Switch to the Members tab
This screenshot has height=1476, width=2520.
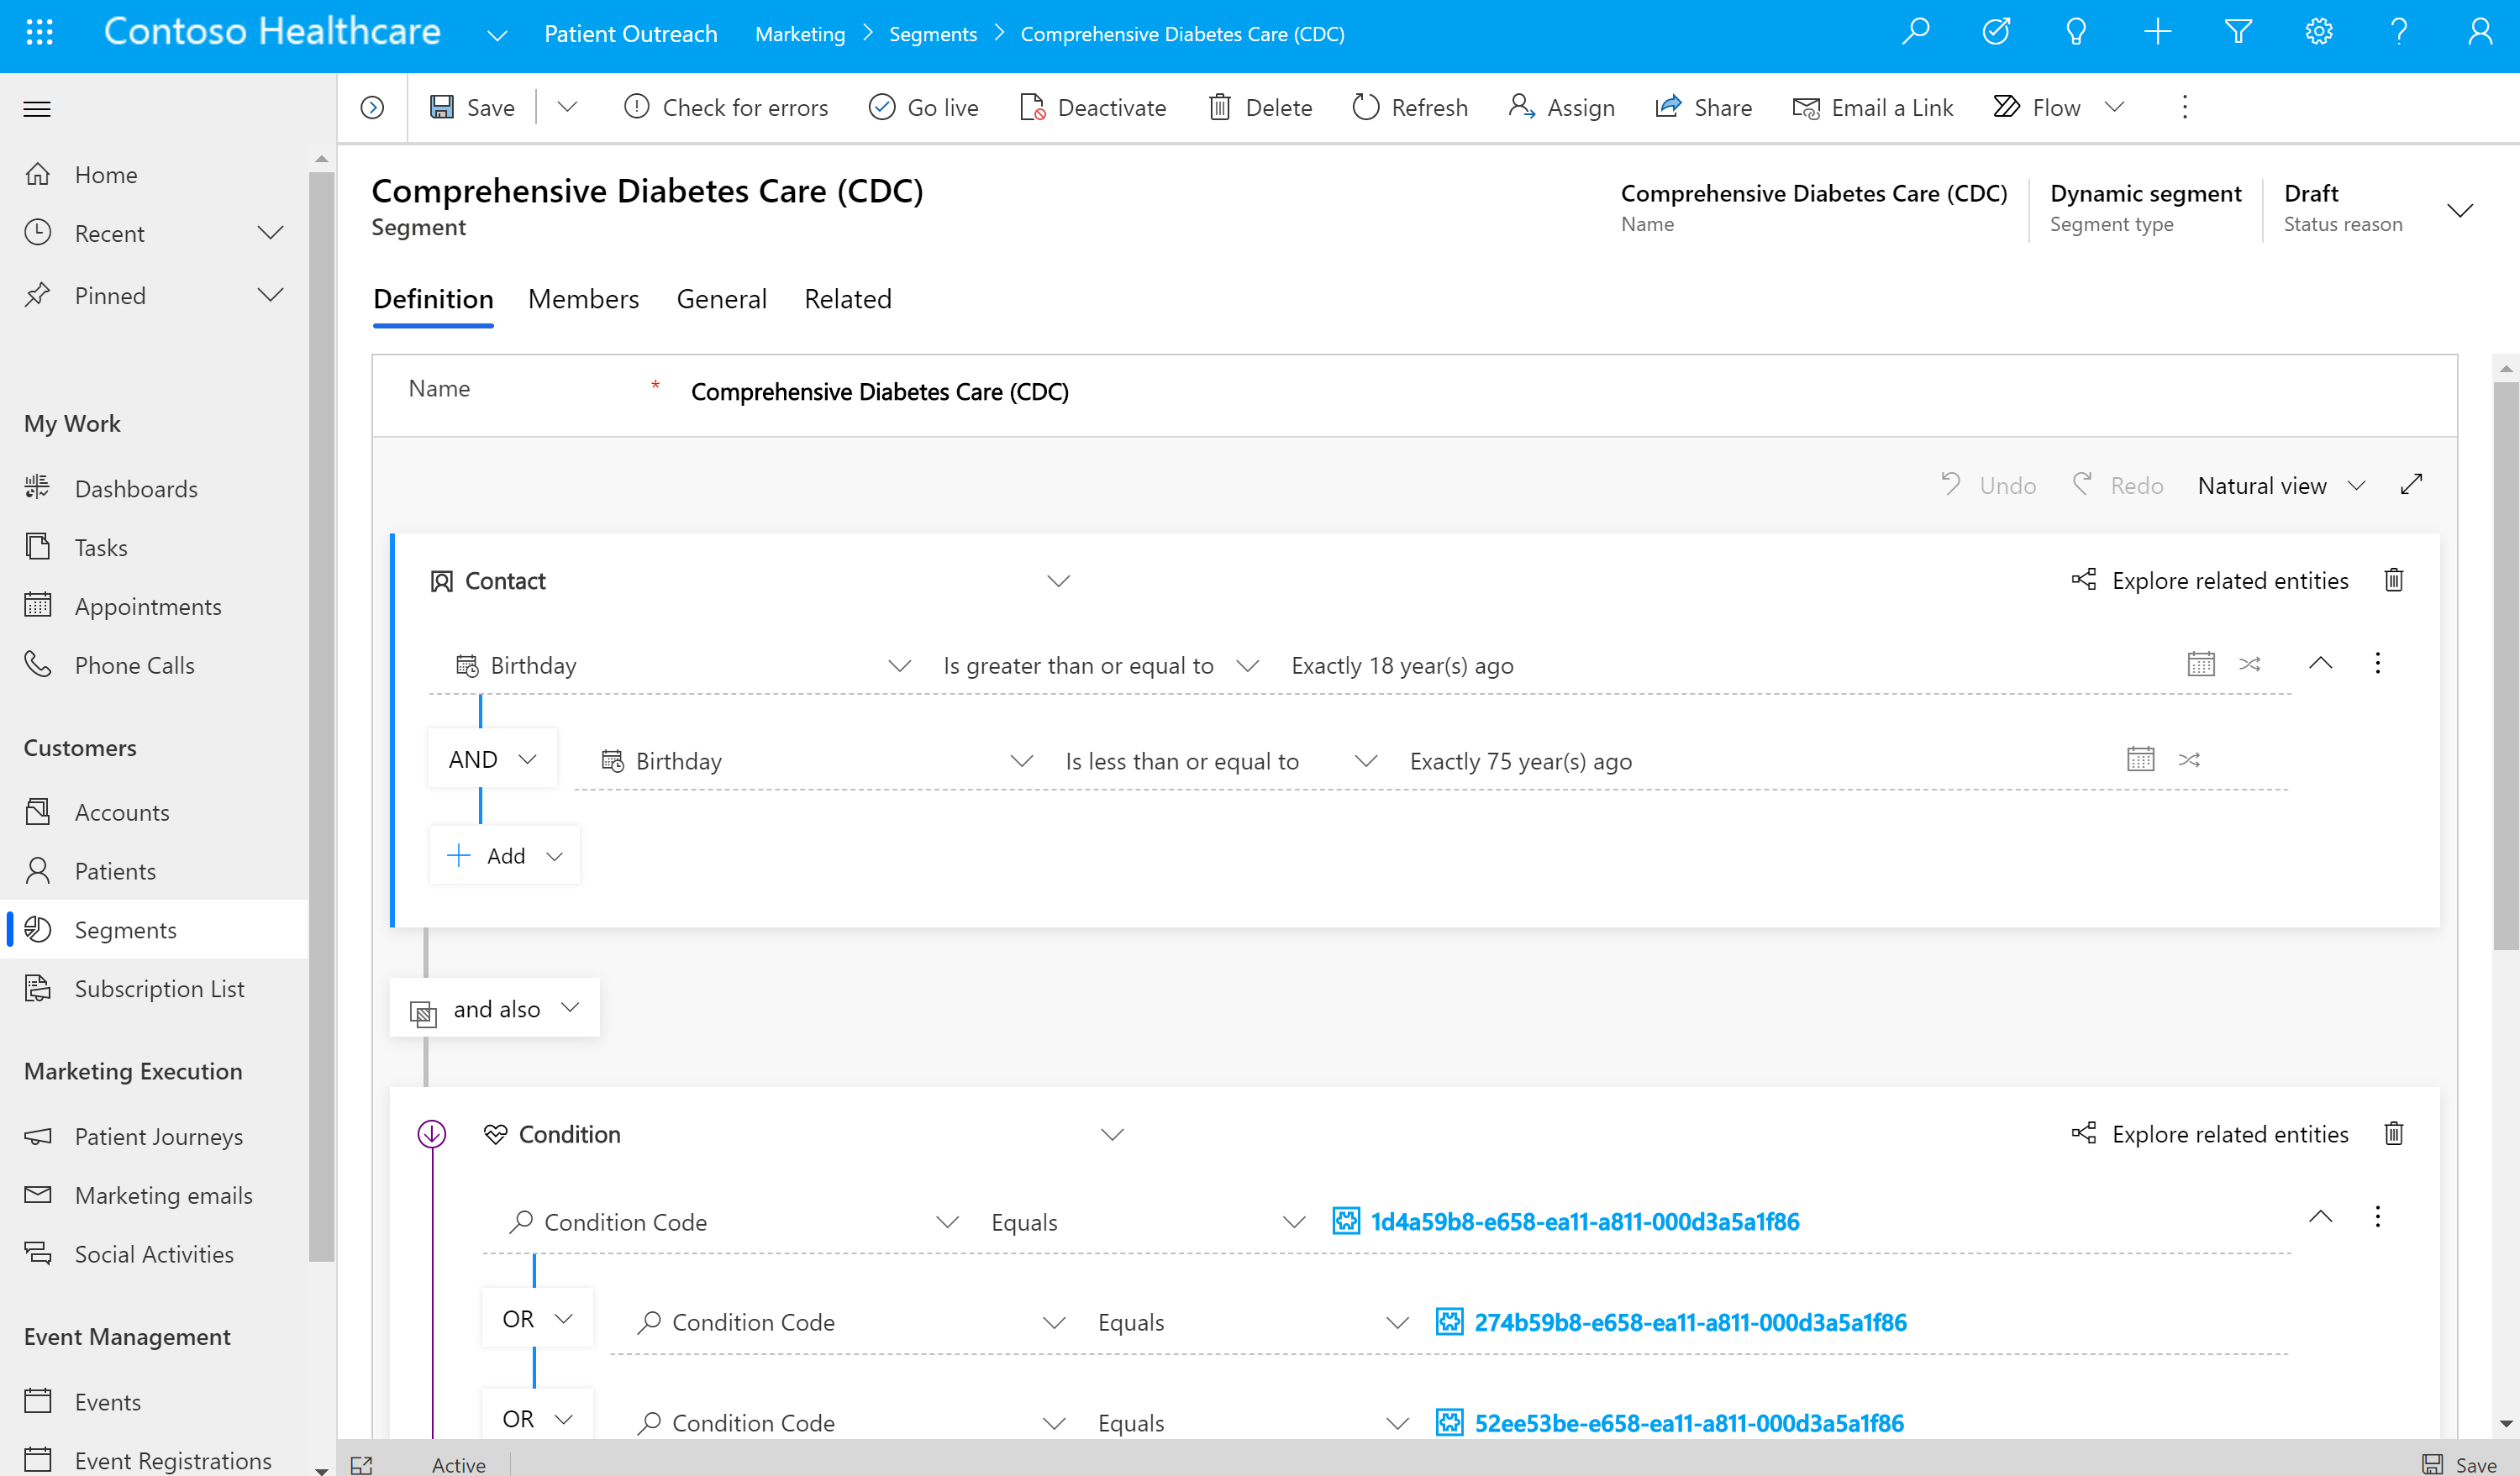click(583, 299)
